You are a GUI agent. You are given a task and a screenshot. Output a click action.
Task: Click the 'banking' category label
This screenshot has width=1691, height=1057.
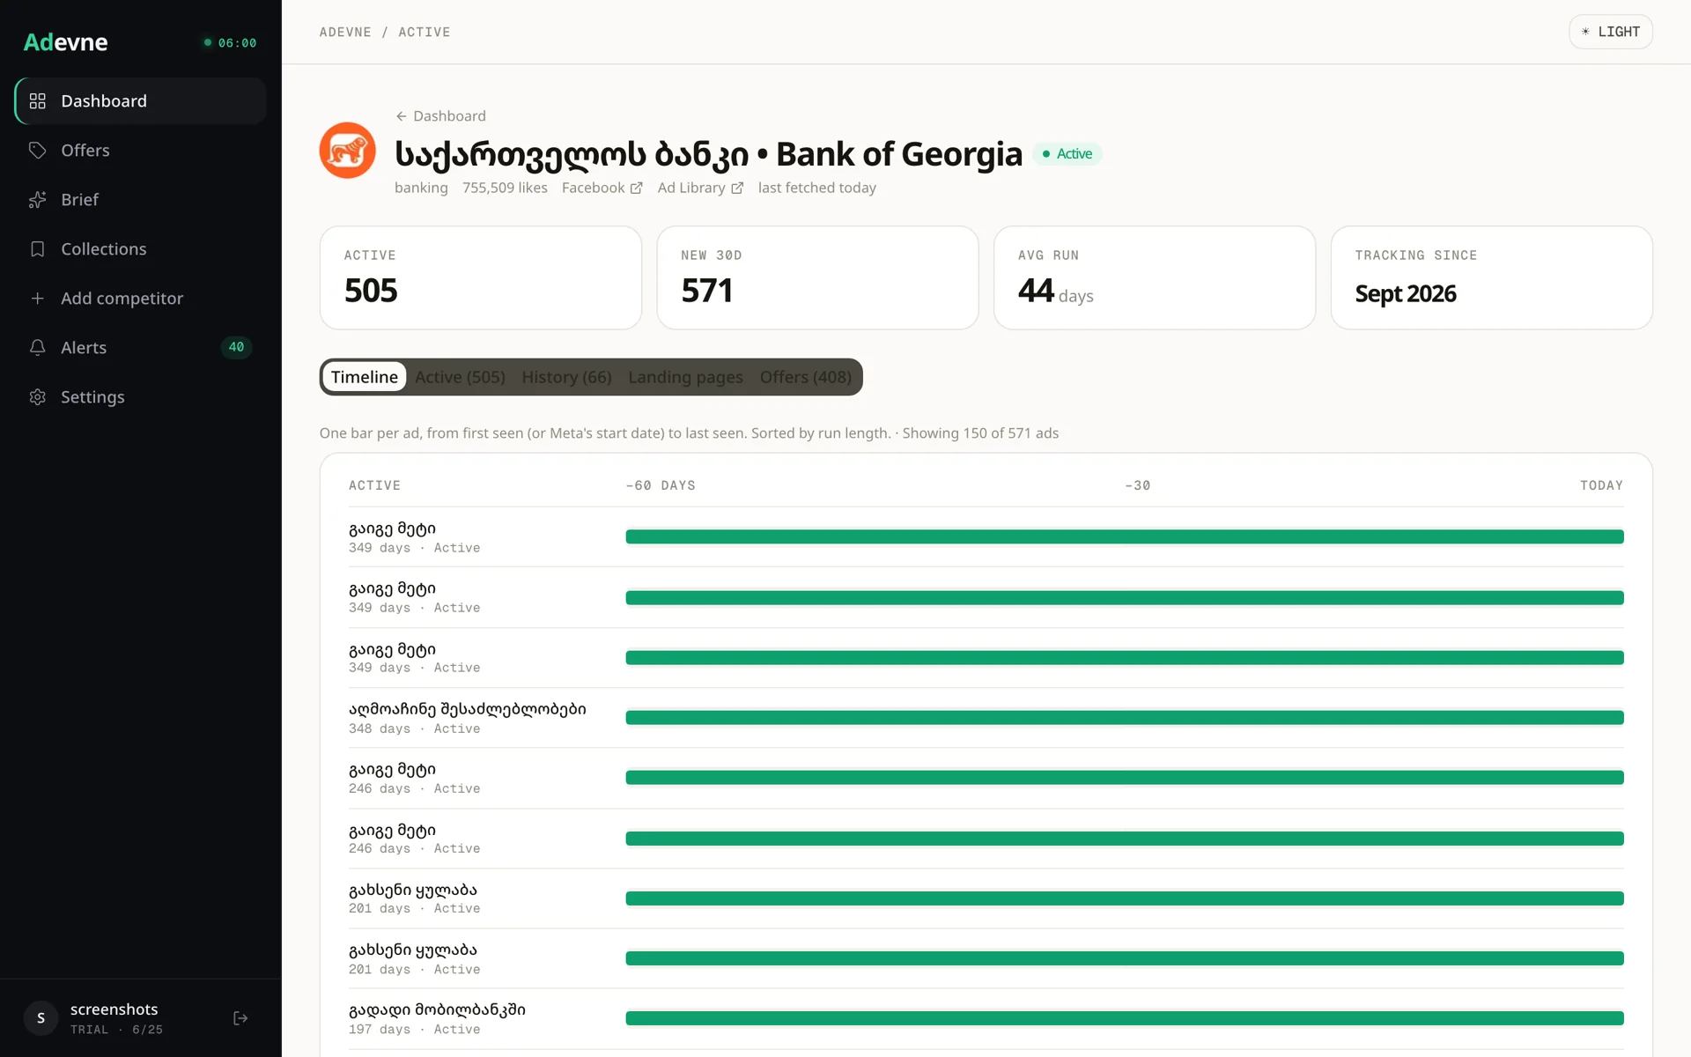point(421,188)
